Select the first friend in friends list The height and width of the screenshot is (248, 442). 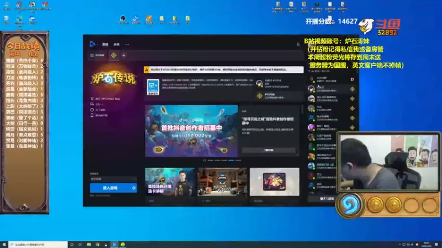tap(331, 79)
